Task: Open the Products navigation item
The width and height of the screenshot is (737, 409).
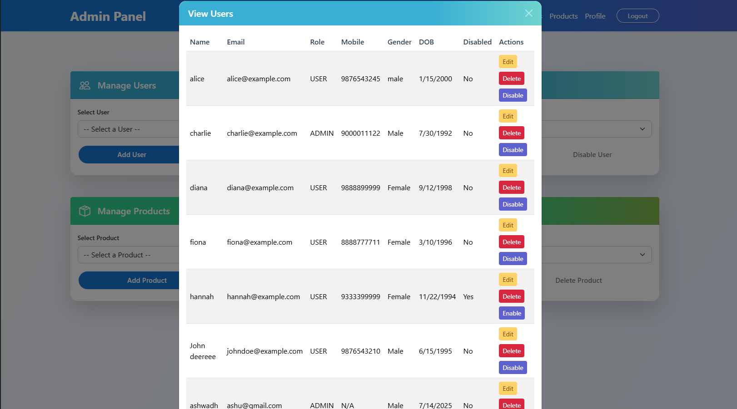Action: tap(563, 16)
